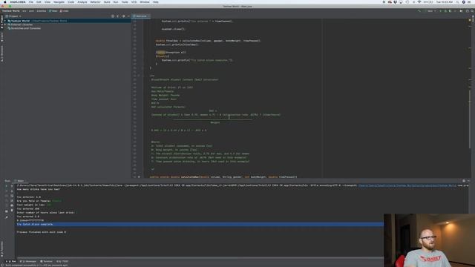Toggle the Favorites tool window side tab
This screenshot has width=475, height=267.
point(1,248)
